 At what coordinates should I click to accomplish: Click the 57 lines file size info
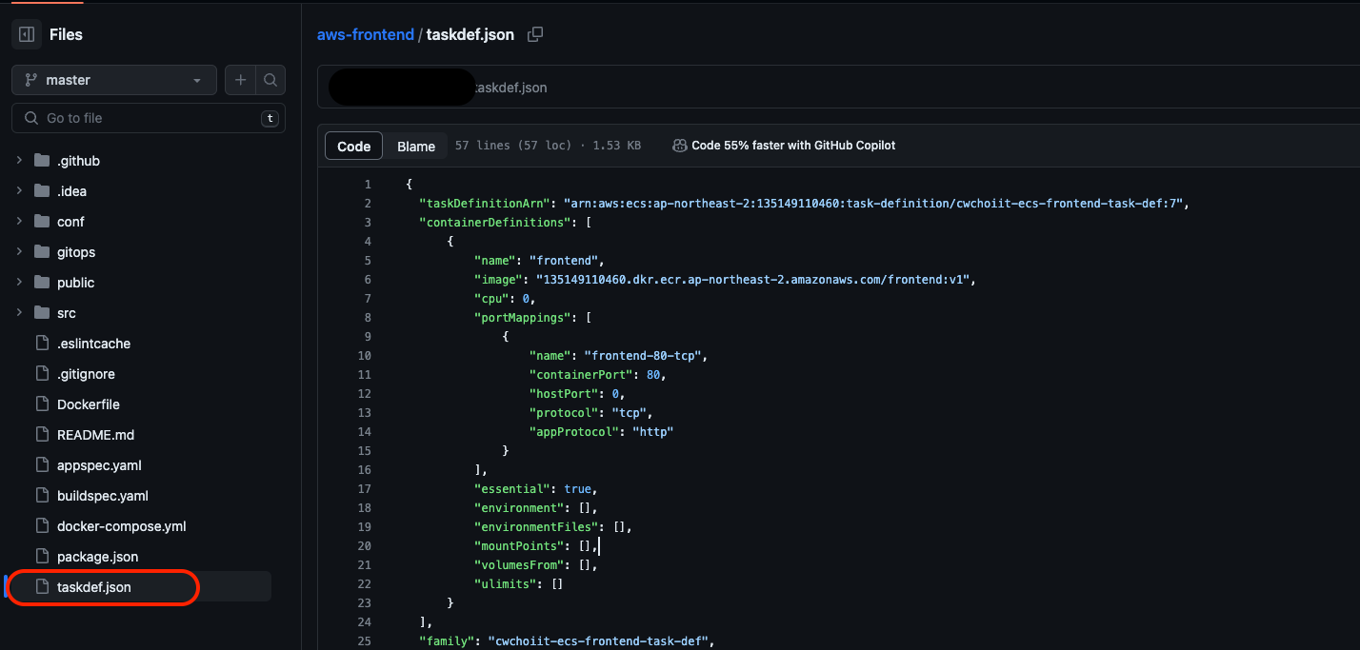pyautogui.click(x=548, y=146)
